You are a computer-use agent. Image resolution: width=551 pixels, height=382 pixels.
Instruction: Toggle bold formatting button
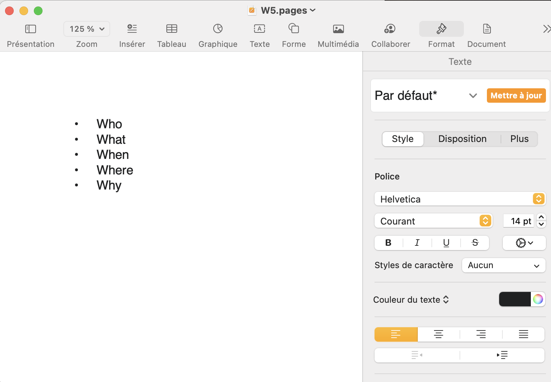pos(388,243)
